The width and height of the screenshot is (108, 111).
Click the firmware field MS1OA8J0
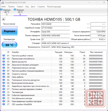point(56,24)
